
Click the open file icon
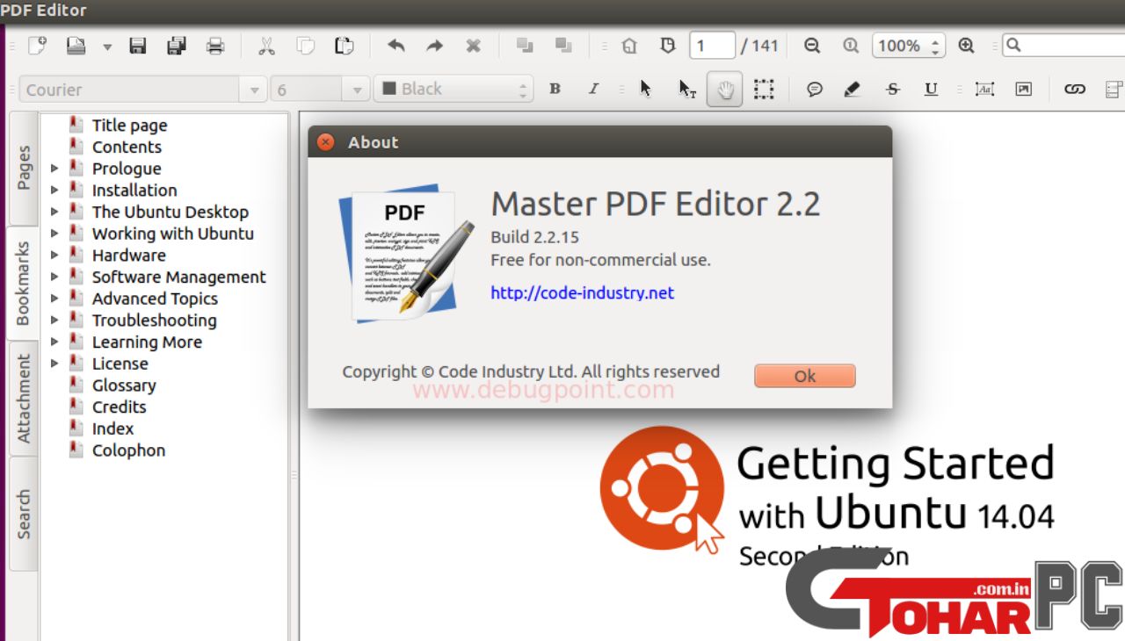[x=76, y=46]
